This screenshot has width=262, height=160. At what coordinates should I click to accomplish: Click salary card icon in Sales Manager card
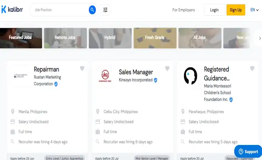[x=98, y=122]
